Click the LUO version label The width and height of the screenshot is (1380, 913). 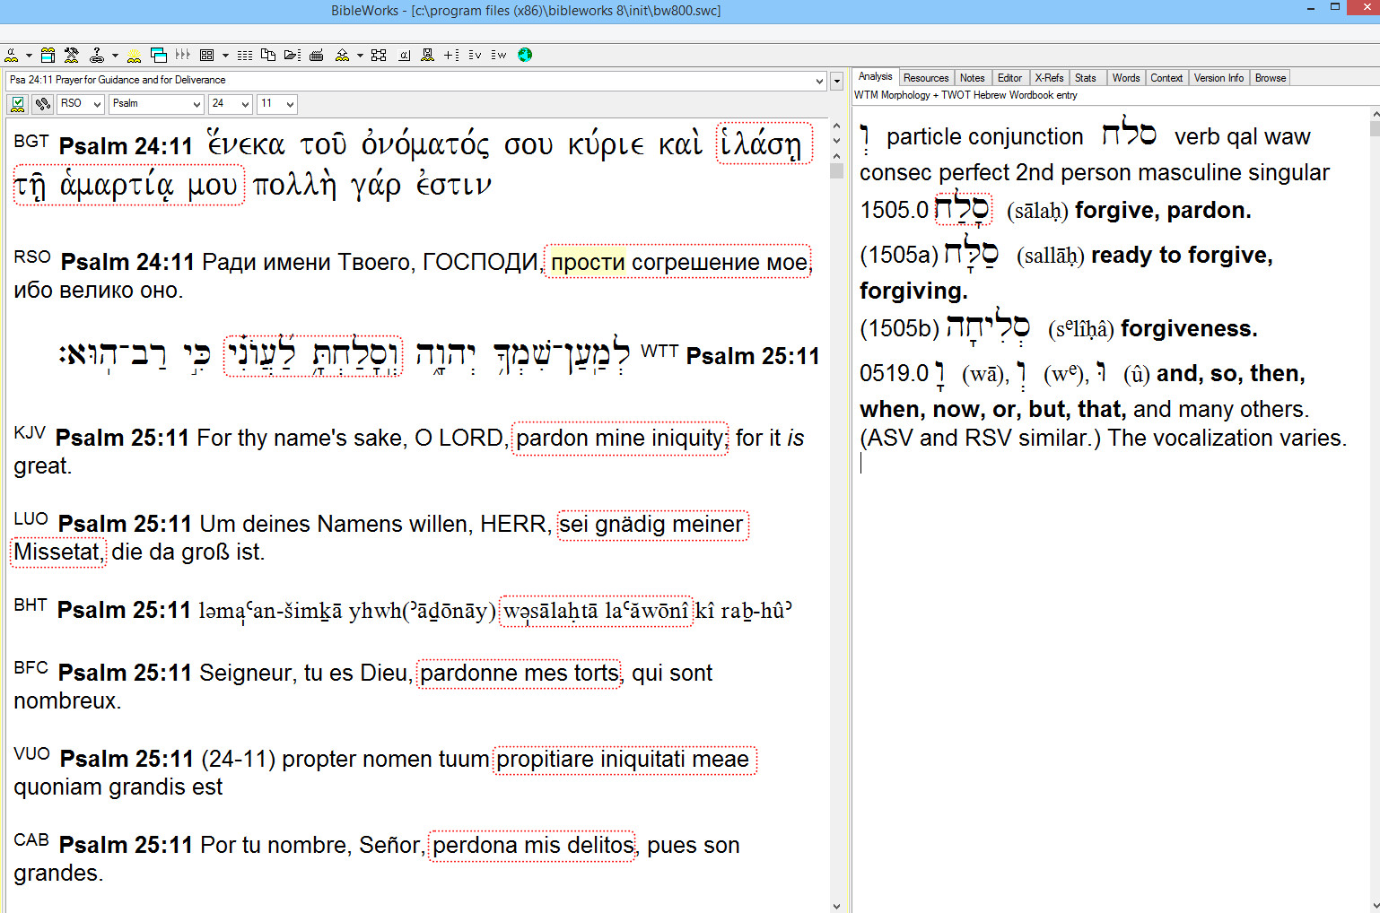pos(31,518)
